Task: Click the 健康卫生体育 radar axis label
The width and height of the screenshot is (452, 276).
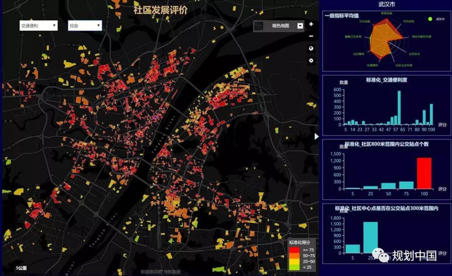Action: point(353,36)
